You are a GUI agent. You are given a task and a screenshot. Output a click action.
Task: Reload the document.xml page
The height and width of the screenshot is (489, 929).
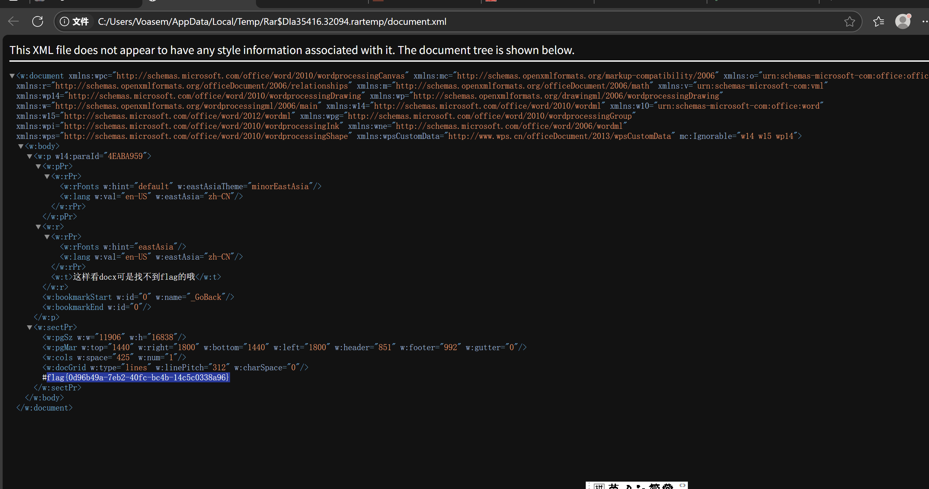pos(38,21)
